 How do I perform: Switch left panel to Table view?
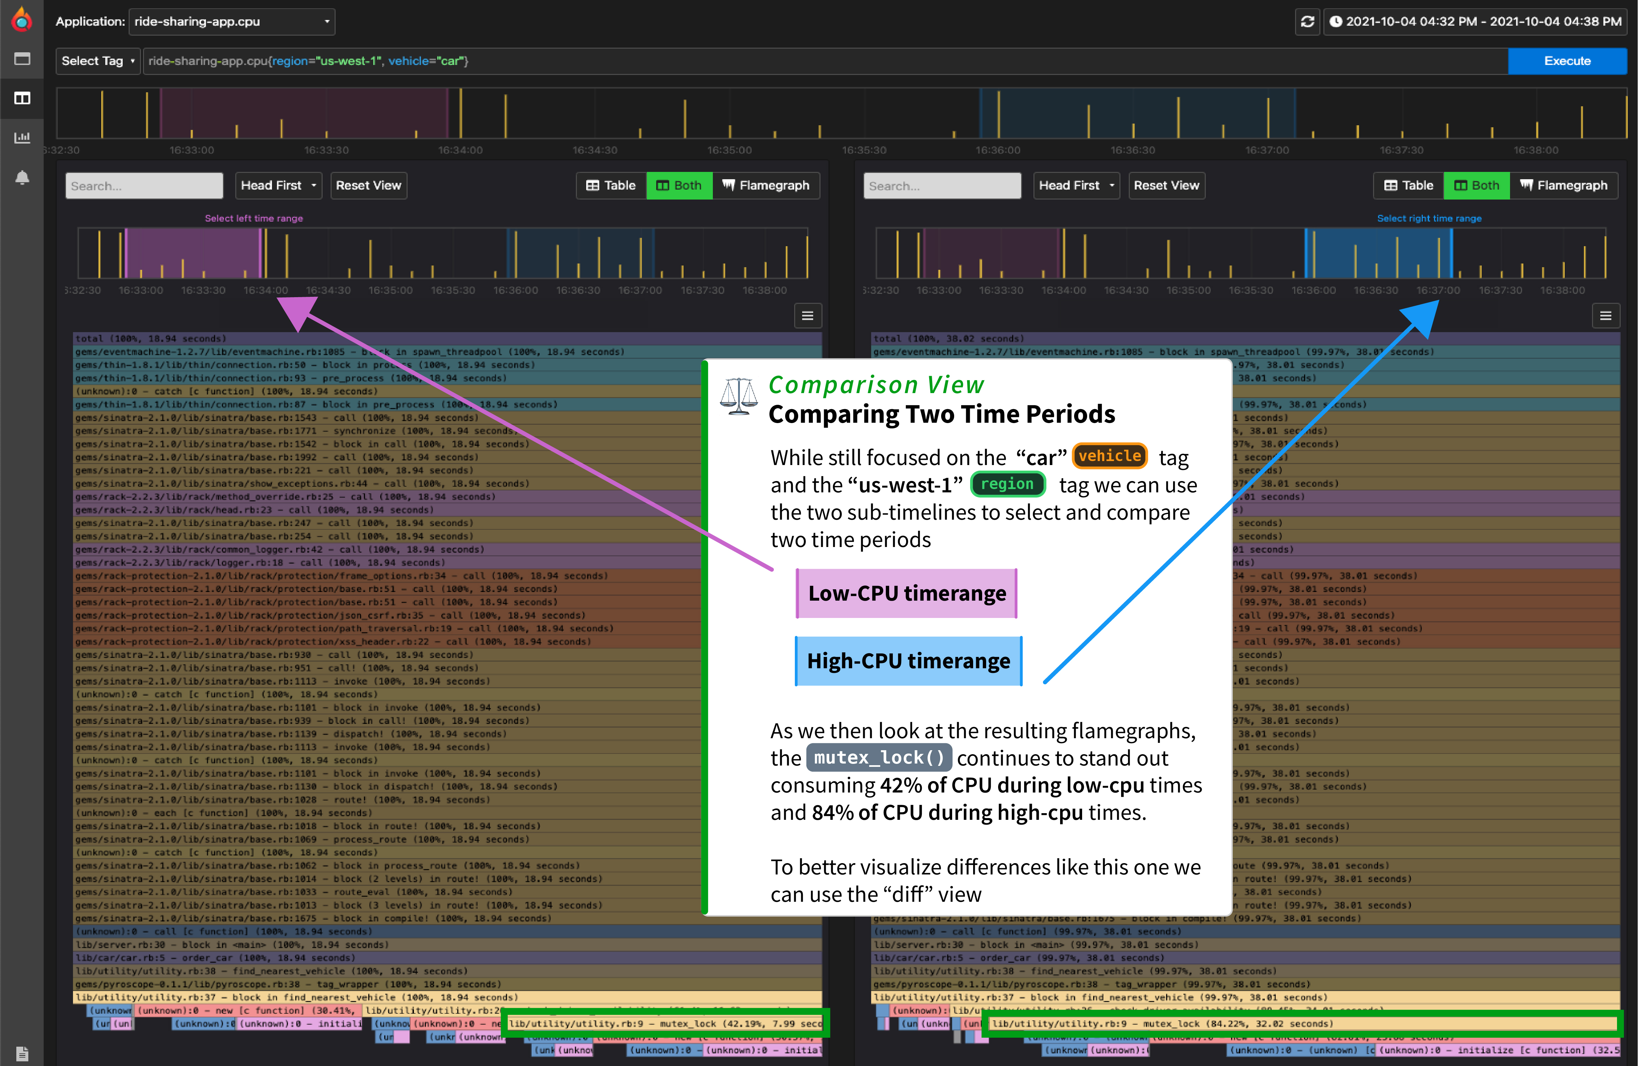tap(611, 185)
